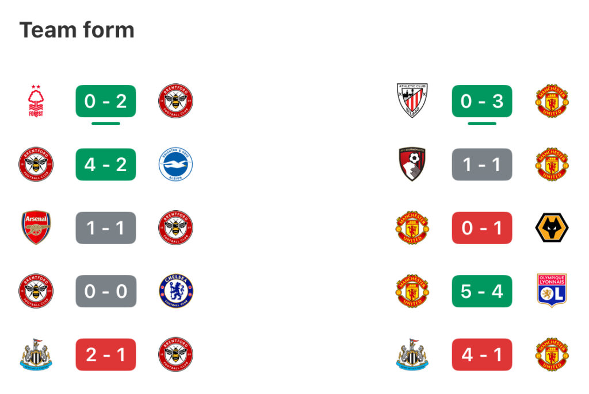Click the red 2 - 1 Newcastle result
The width and height of the screenshot is (589, 394).
pyautogui.click(x=106, y=354)
